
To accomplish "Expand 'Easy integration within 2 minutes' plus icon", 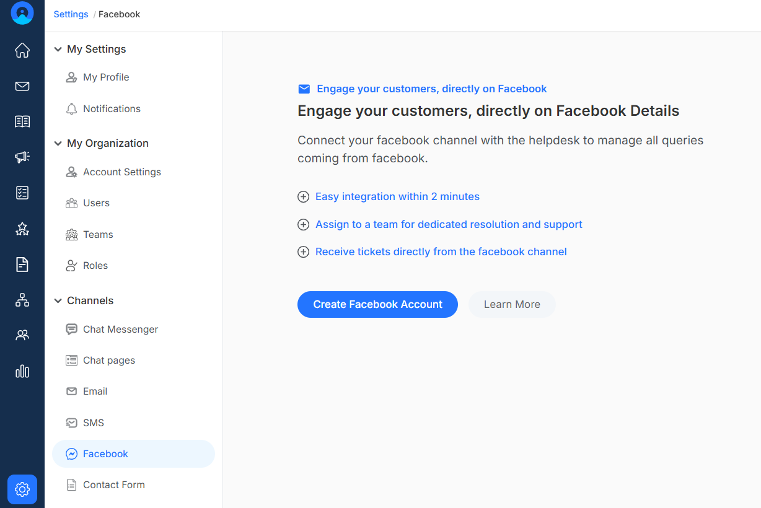I will point(304,197).
